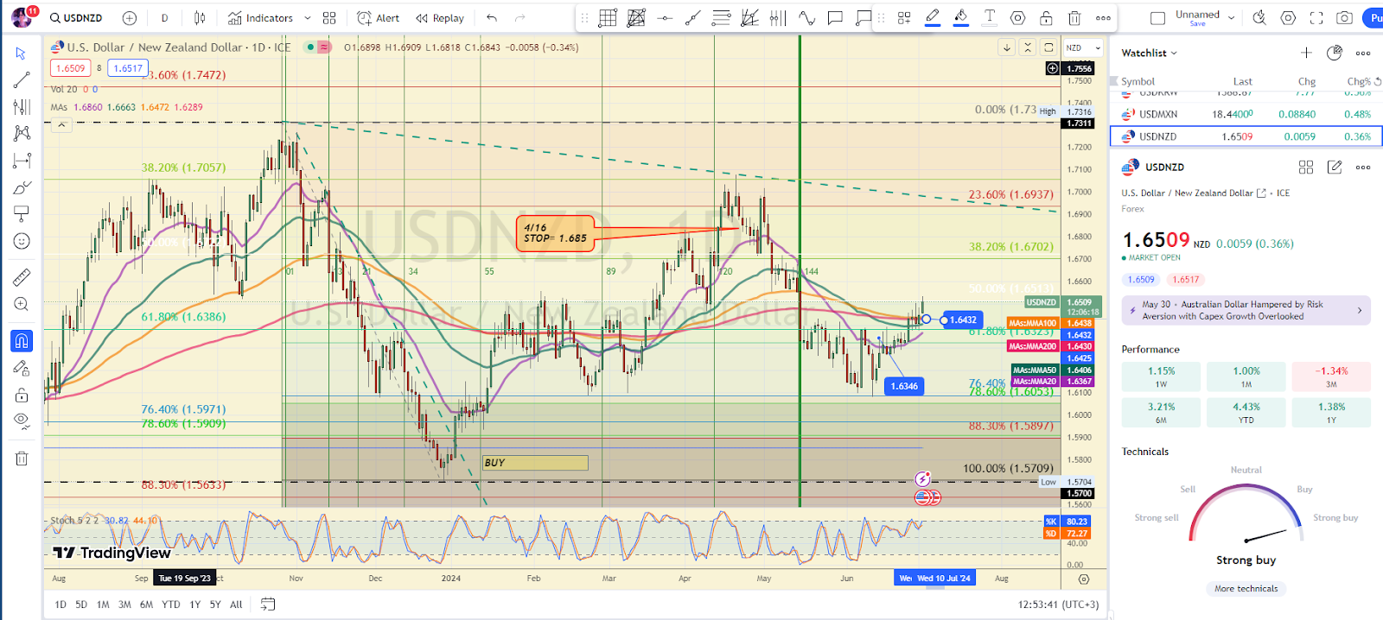Create an Alert
Image resolution: width=1383 pixels, height=620 pixels.
[x=379, y=18]
